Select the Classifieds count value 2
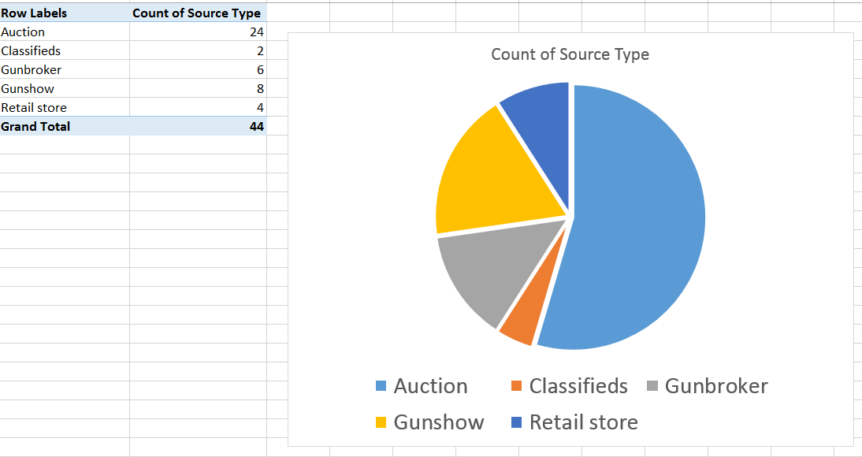The height and width of the screenshot is (457, 862). pyautogui.click(x=198, y=50)
